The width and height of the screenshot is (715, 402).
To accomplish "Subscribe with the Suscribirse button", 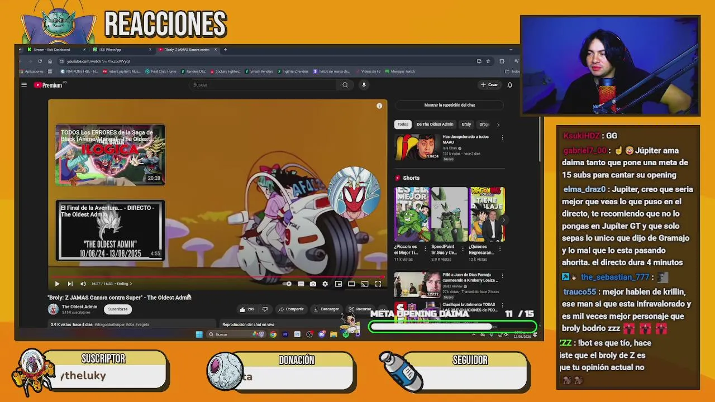I will [118, 309].
